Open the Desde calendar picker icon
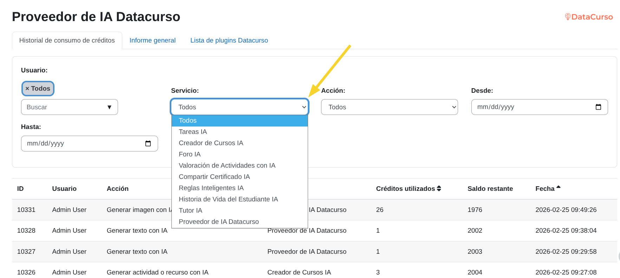The height and width of the screenshot is (278, 620). click(598, 107)
